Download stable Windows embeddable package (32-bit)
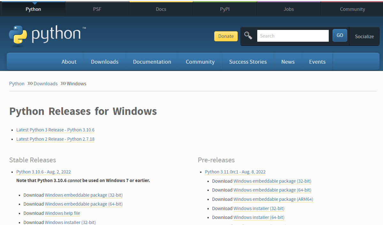This screenshot has height=225, width=383. pos(84,195)
